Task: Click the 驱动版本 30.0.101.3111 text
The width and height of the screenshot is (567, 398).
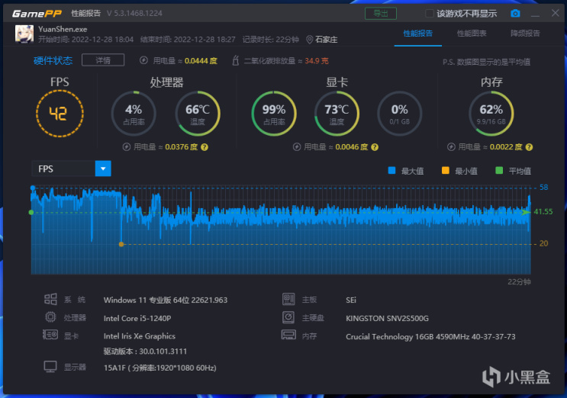Action: [x=145, y=351]
